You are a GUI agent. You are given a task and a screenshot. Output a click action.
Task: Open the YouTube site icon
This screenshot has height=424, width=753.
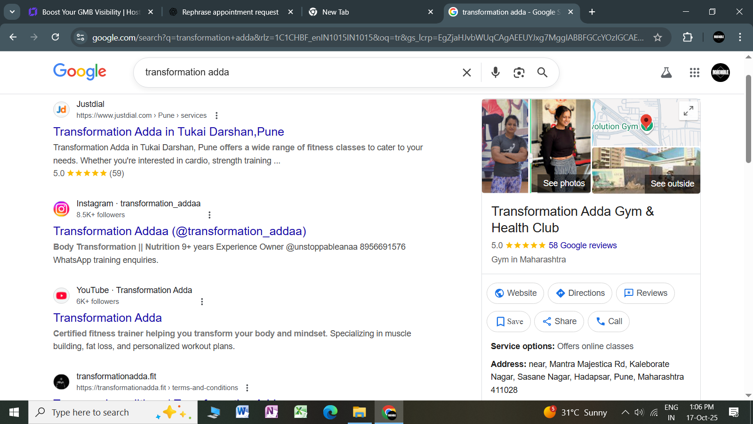tap(61, 295)
